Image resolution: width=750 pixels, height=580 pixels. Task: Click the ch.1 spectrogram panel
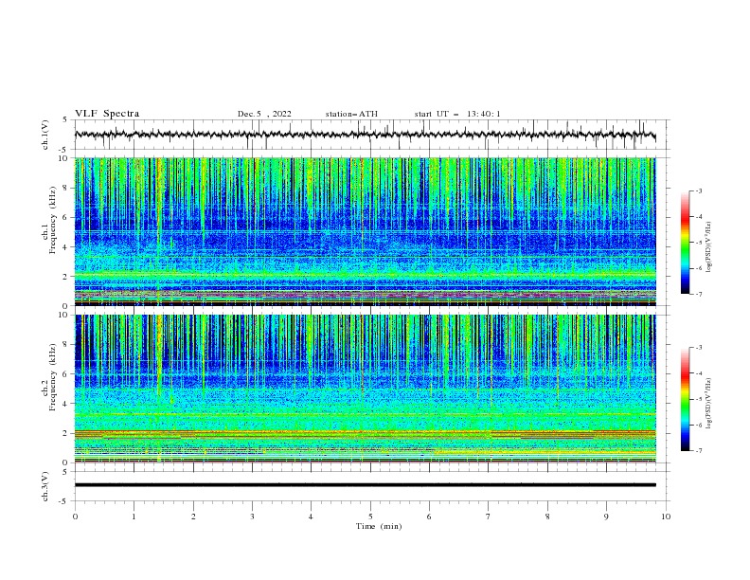pyautogui.click(x=365, y=231)
